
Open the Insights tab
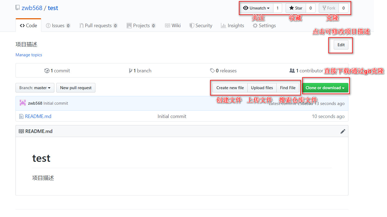[233, 25]
